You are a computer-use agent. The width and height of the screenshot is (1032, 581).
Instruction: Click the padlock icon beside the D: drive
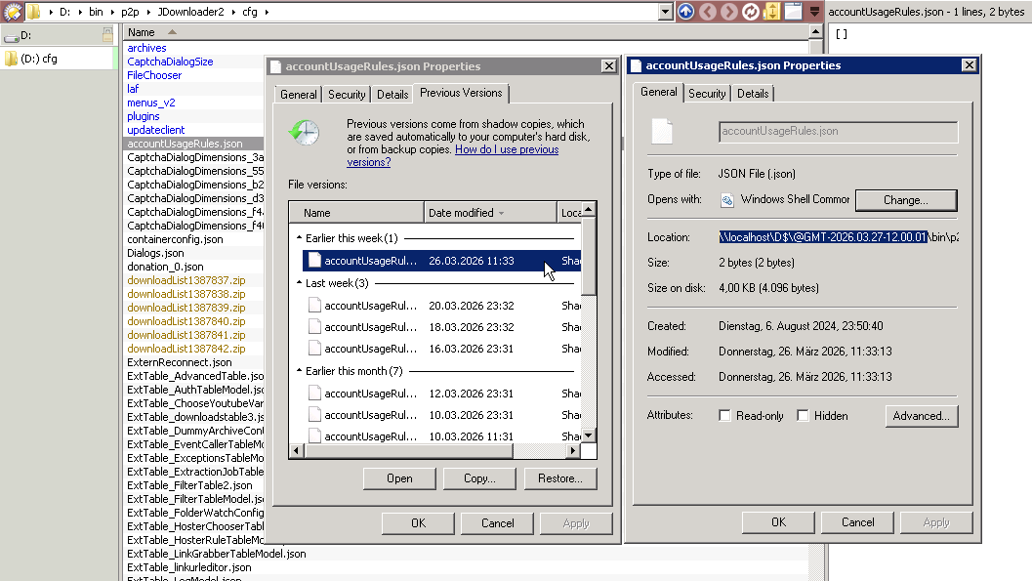107,35
